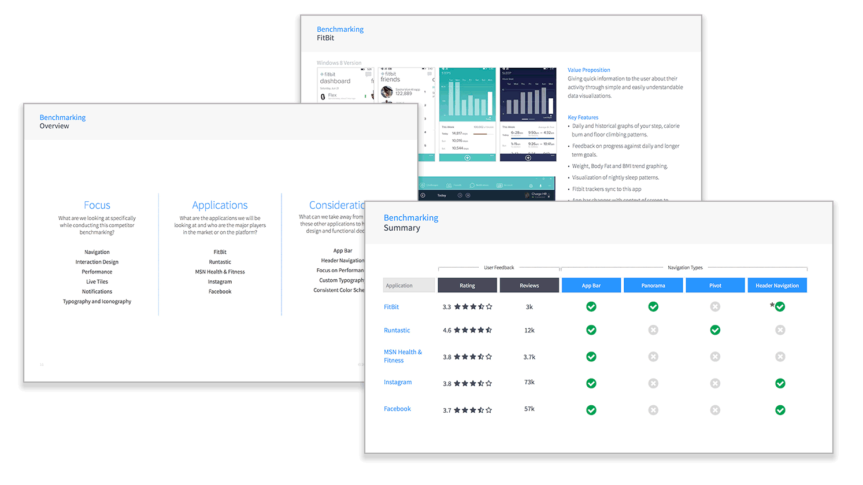Click the Facebook row App Bar checkmark
Screen dimensions: 863x485
(591, 410)
